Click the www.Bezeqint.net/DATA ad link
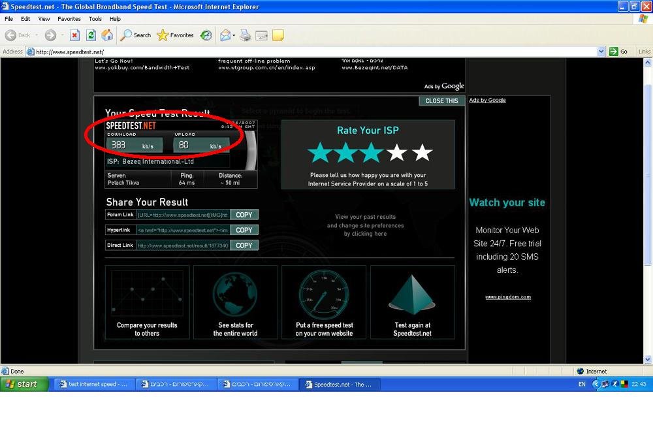This screenshot has width=653, height=431. (374, 67)
